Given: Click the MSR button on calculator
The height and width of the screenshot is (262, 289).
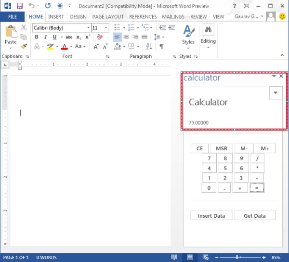Looking at the screenshot, I should (222, 148).
